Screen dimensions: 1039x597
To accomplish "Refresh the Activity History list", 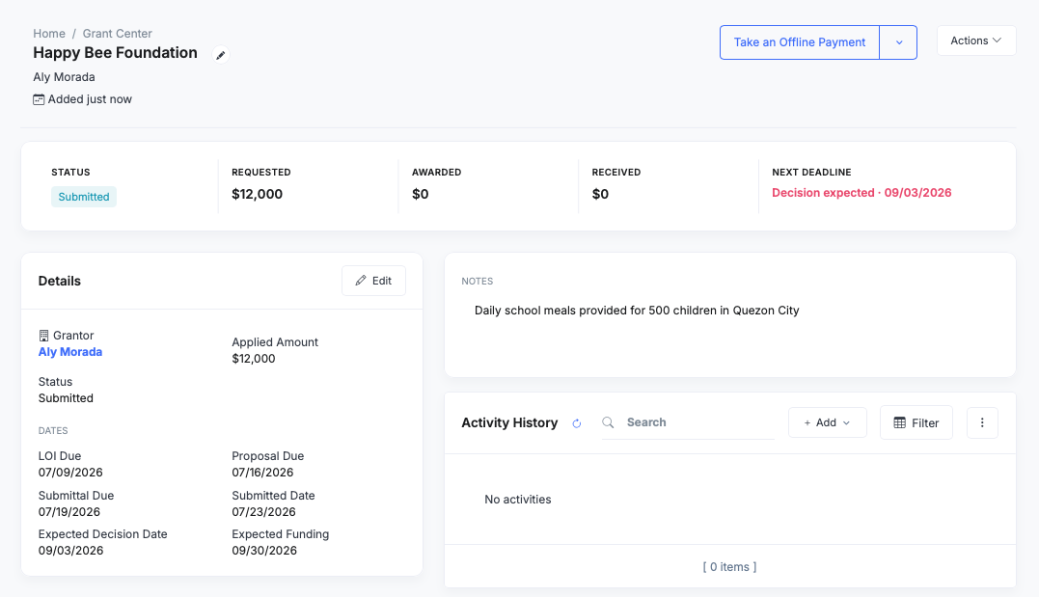I will pyautogui.click(x=577, y=423).
